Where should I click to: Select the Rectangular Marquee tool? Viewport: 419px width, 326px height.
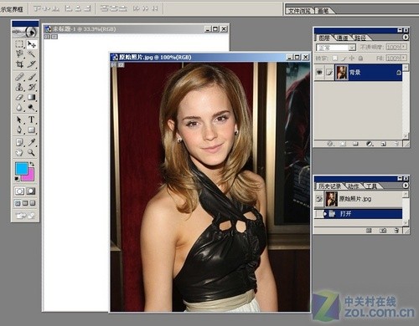[19, 44]
